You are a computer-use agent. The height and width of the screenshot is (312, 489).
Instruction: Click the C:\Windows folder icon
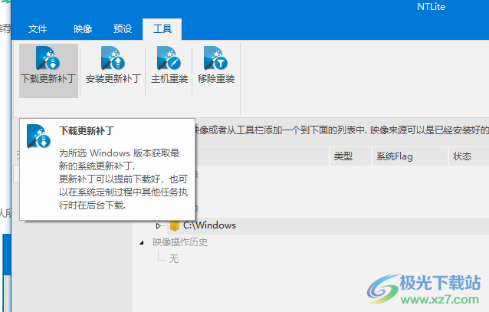tap(174, 225)
